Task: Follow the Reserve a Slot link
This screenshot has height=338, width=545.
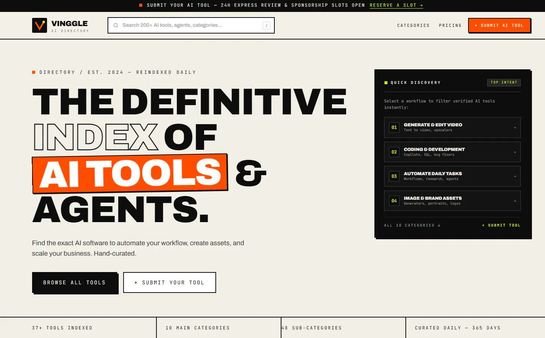Action: [396, 5]
